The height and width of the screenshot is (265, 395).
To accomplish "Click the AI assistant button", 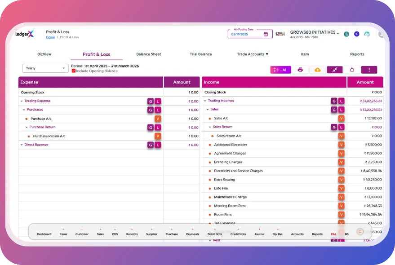I will pyautogui.click(x=281, y=70).
